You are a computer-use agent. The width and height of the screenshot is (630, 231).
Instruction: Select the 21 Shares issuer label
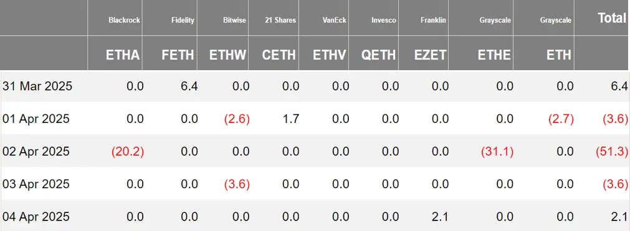[280, 20]
